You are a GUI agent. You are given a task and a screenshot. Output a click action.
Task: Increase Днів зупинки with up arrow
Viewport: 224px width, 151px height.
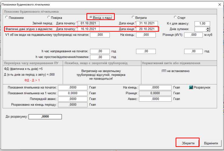point(208,28)
